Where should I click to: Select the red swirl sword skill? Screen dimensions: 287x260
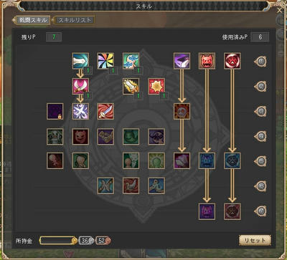pyautogui.click(x=105, y=111)
